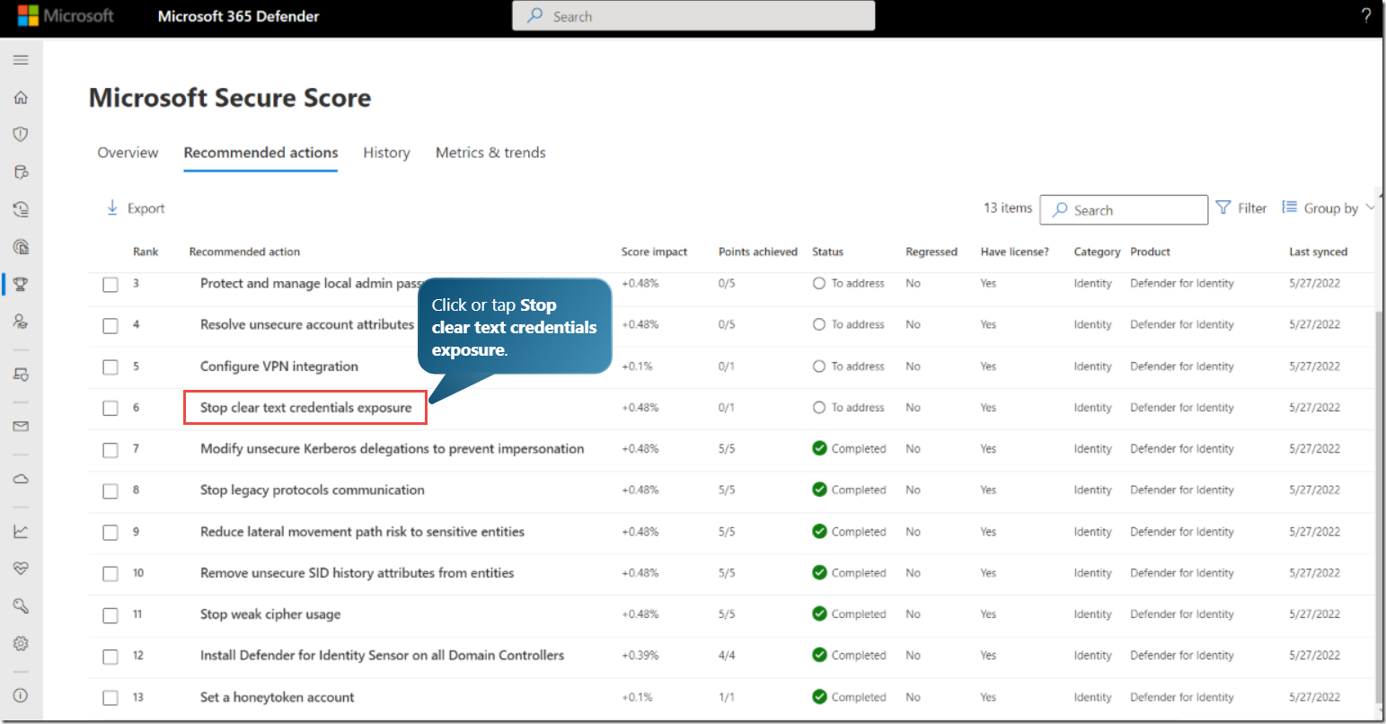Image resolution: width=1386 pixels, height=724 pixels.
Task: Sort by the Rank column header
Action: [146, 252]
